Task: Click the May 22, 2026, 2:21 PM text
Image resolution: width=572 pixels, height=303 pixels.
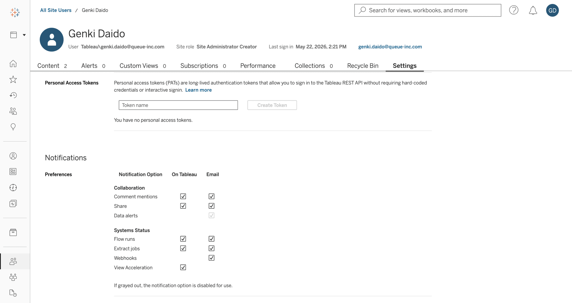Action: [x=321, y=47]
